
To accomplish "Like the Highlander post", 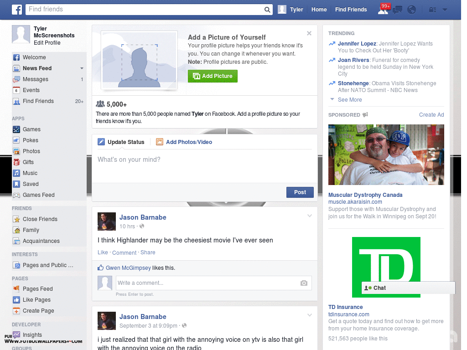I will click(x=103, y=252).
